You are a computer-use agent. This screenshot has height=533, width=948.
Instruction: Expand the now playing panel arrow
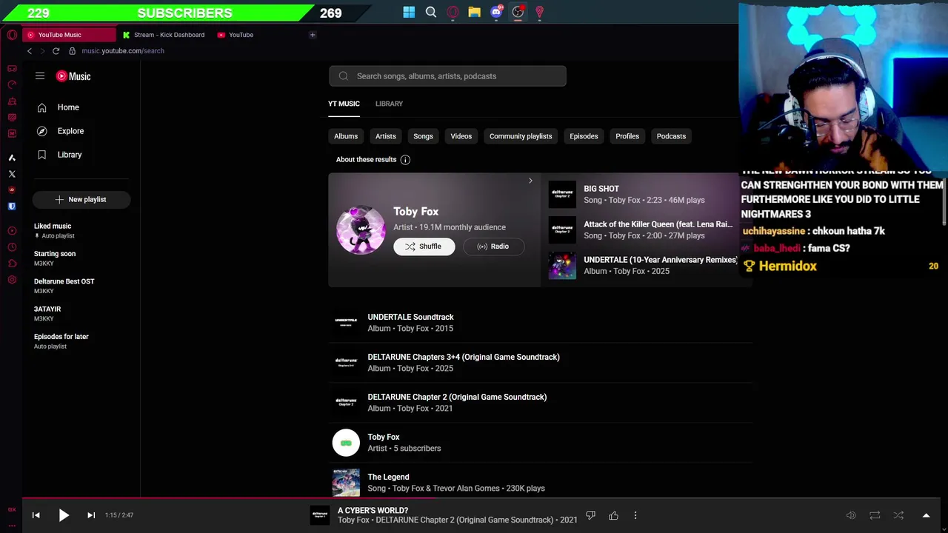(x=926, y=515)
